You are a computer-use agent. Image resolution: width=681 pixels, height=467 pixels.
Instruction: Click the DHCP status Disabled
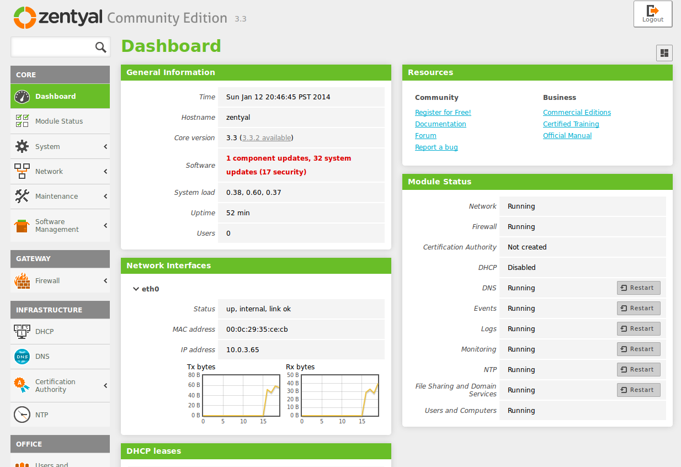click(x=522, y=268)
